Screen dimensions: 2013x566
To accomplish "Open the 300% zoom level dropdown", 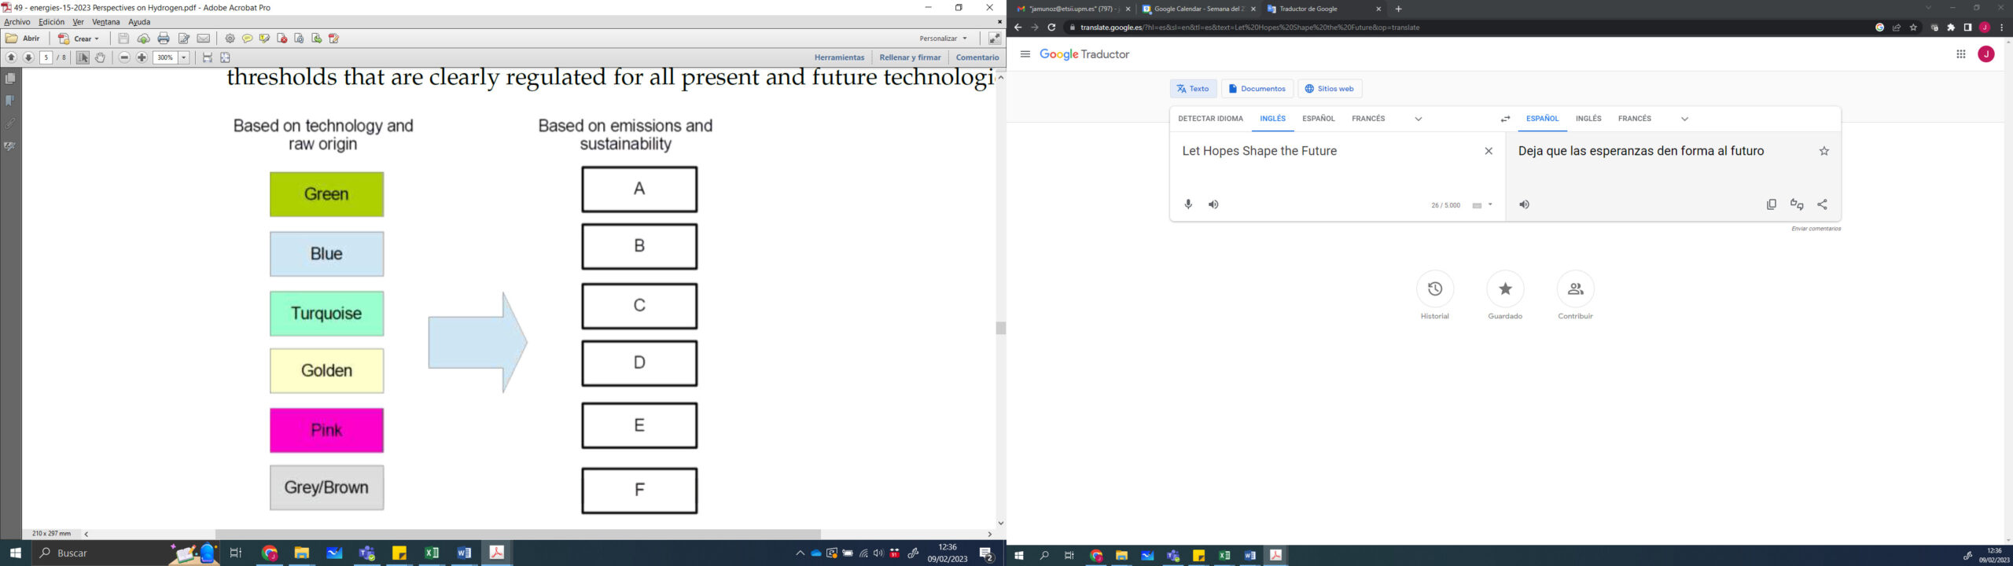I will pos(184,57).
